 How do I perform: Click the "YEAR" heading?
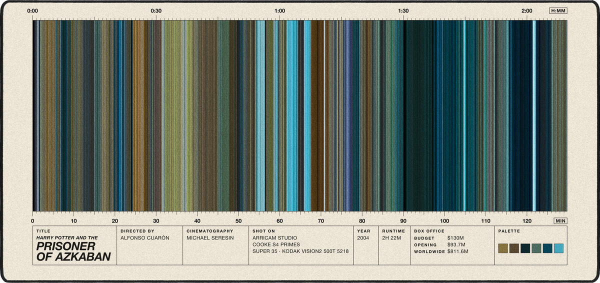(363, 231)
